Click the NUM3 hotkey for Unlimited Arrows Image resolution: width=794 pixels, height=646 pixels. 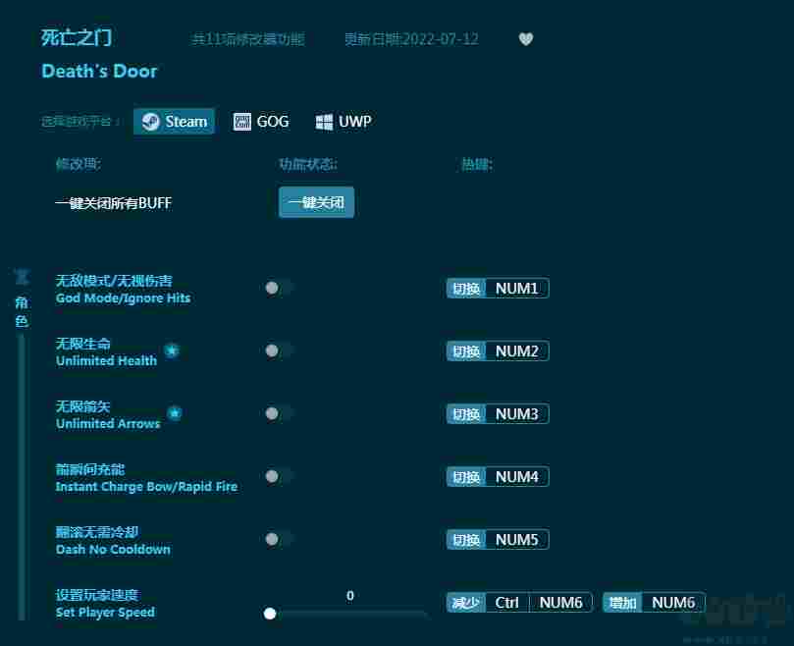[x=498, y=414]
